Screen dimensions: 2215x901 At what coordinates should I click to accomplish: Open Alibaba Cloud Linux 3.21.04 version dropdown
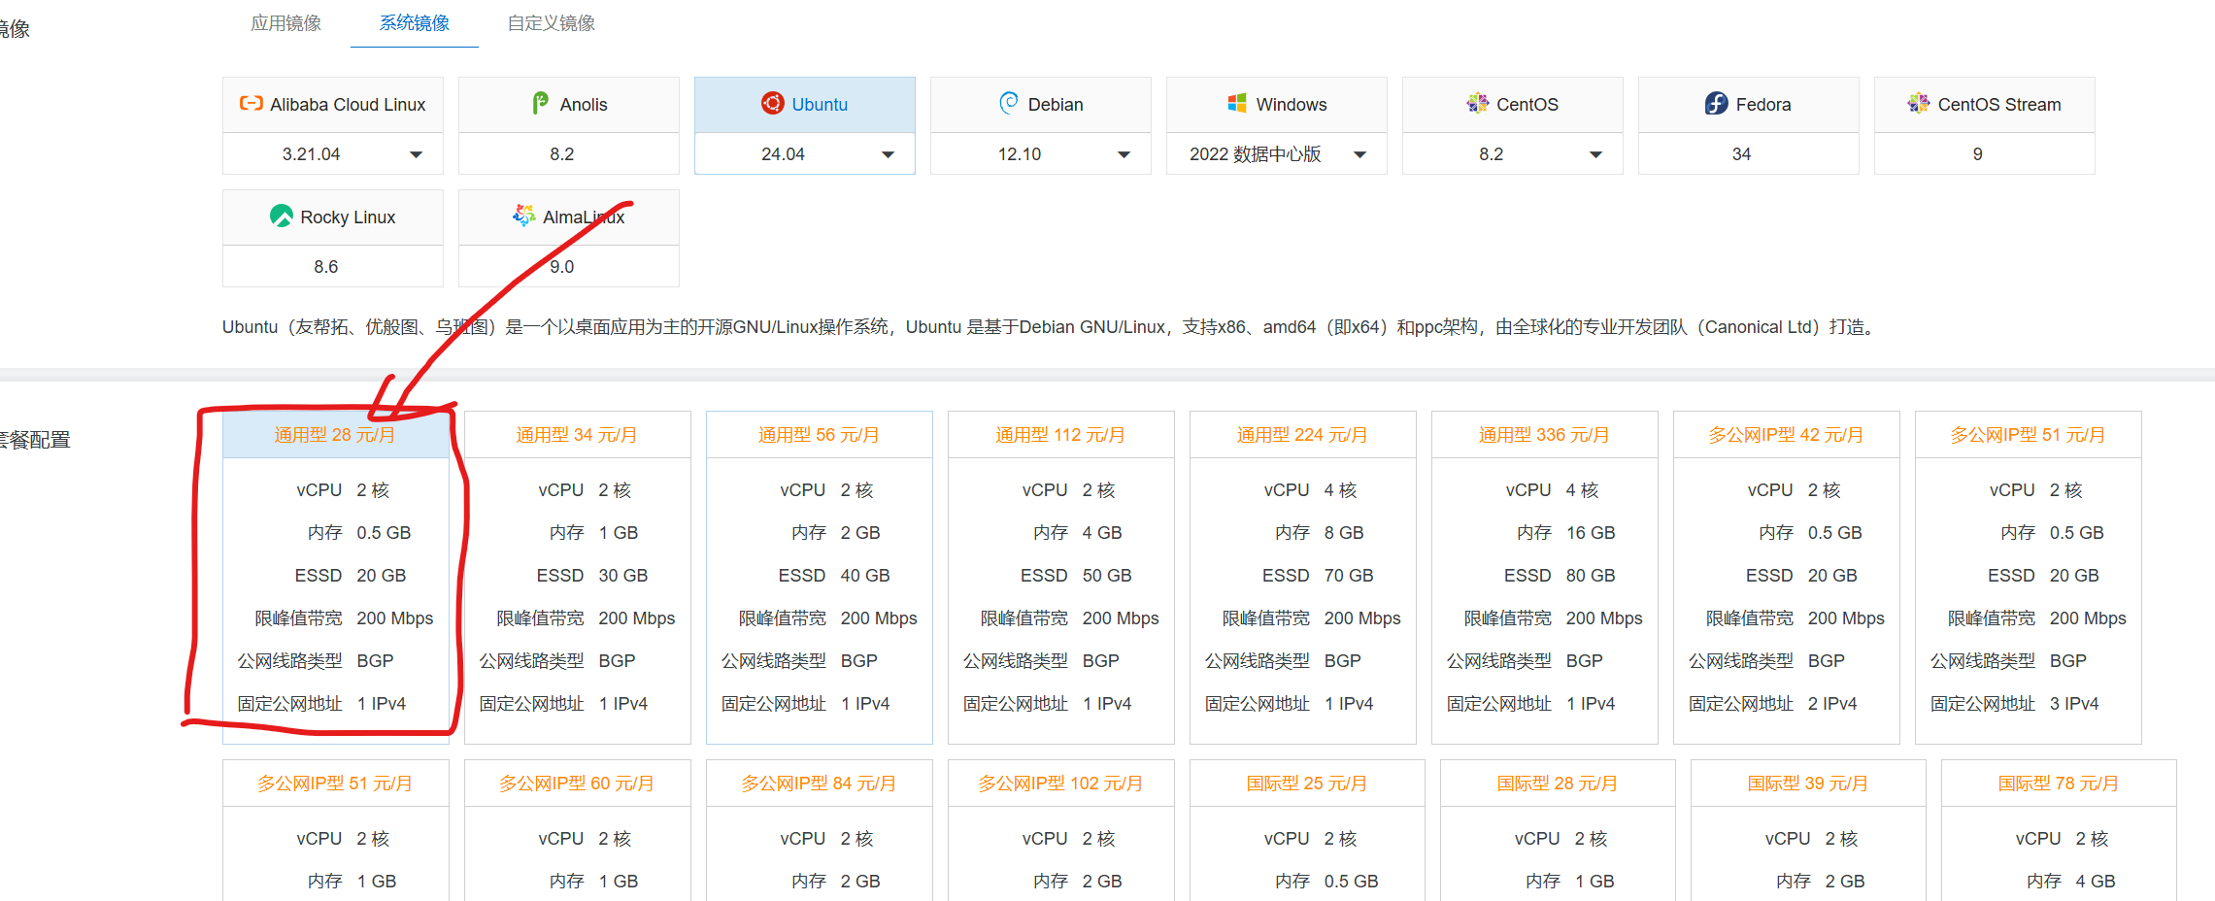tap(333, 154)
